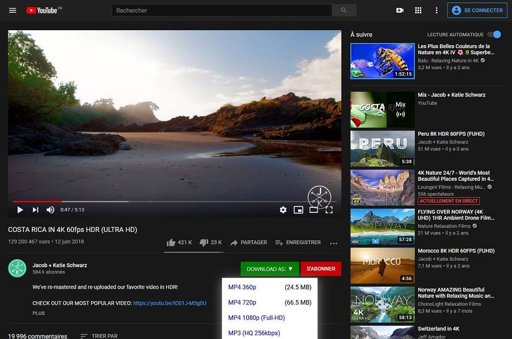Open the player settings gear
Screen dimensions: 512x339
pos(283,210)
